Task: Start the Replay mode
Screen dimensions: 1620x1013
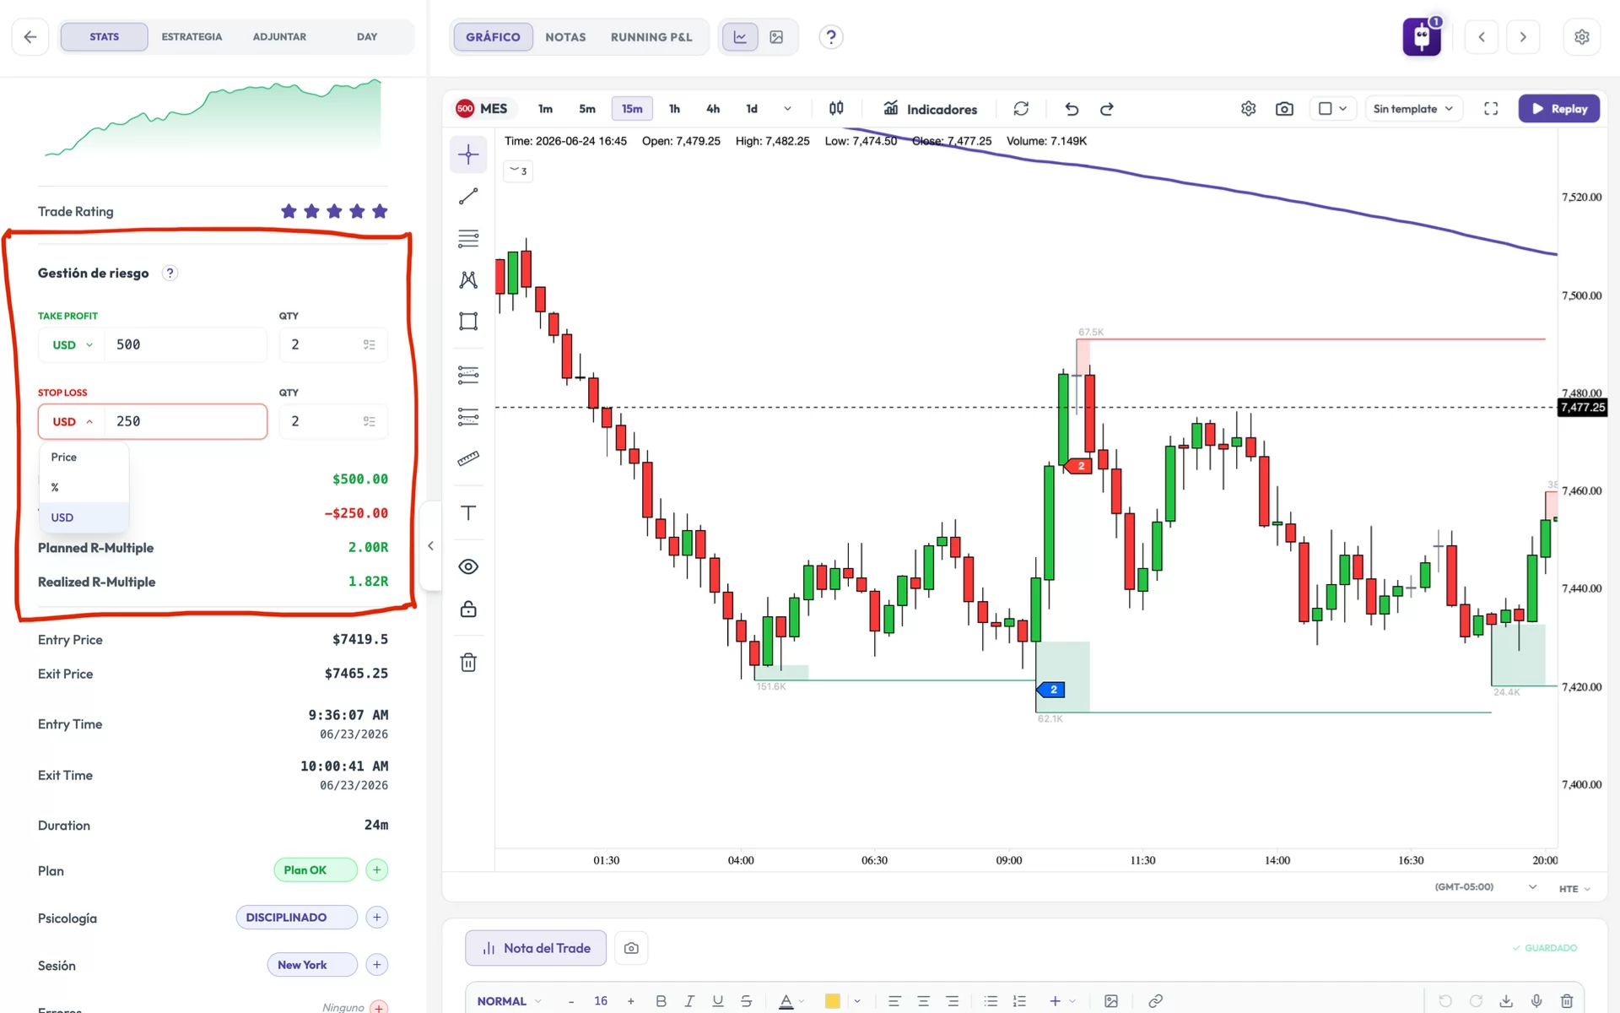Action: tap(1558, 109)
